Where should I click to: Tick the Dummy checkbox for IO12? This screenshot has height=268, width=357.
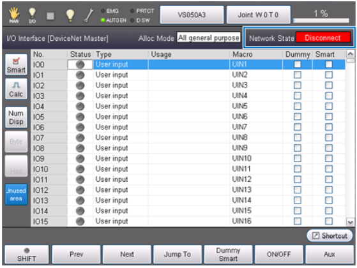[x=298, y=190]
